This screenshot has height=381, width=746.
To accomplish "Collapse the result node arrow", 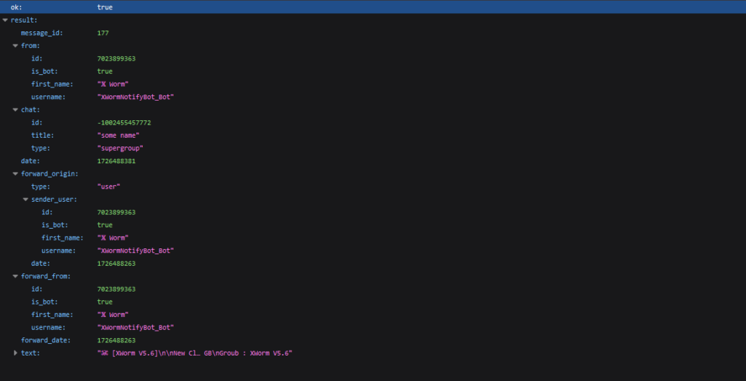I will (x=5, y=20).
